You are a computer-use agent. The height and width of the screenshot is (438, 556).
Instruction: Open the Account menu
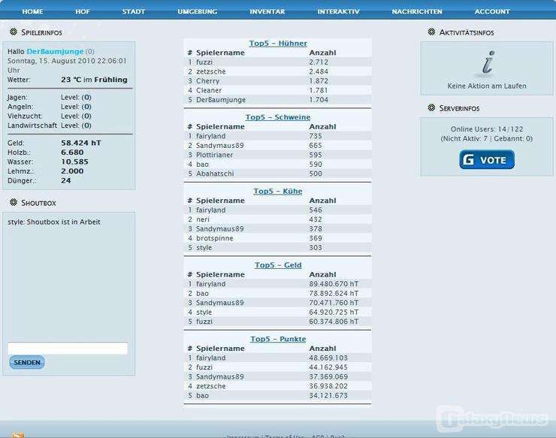[492, 12]
